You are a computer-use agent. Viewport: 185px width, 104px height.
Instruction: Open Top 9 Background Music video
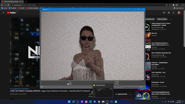160,44
